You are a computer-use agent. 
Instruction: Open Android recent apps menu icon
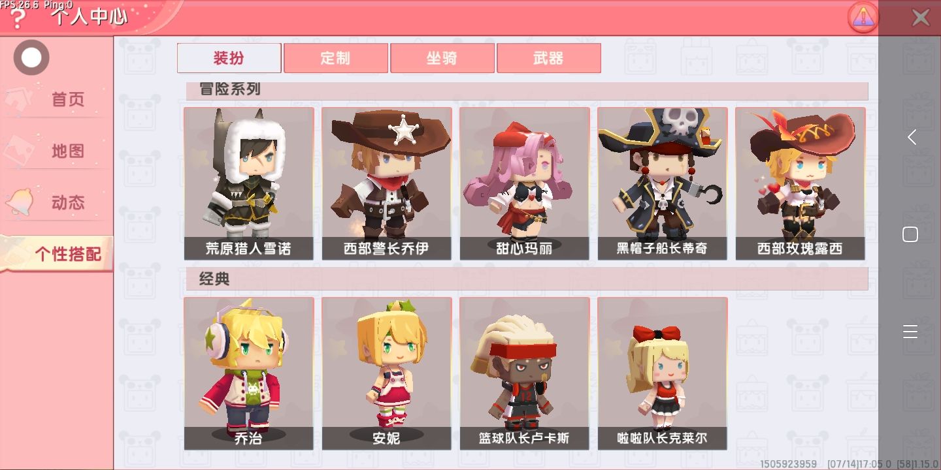[910, 332]
